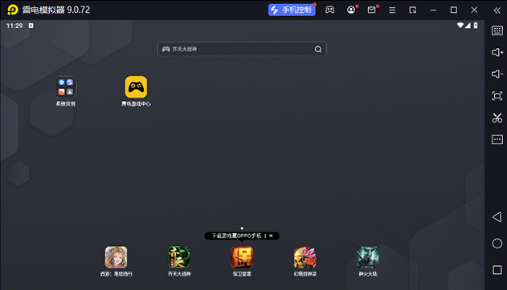Open the 幻塔封神录 game icon
This screenshot has height=290, width=507.
click(x=305, y=257)
